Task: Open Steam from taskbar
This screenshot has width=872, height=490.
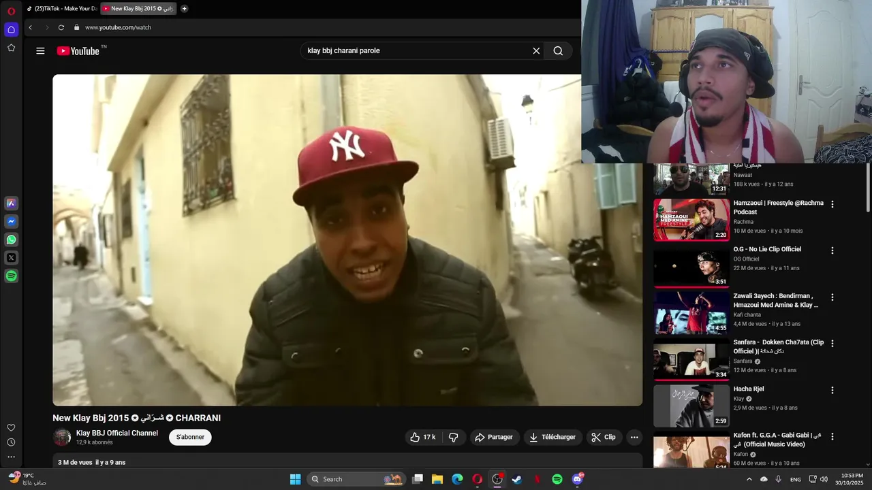Action: [517, 479]
